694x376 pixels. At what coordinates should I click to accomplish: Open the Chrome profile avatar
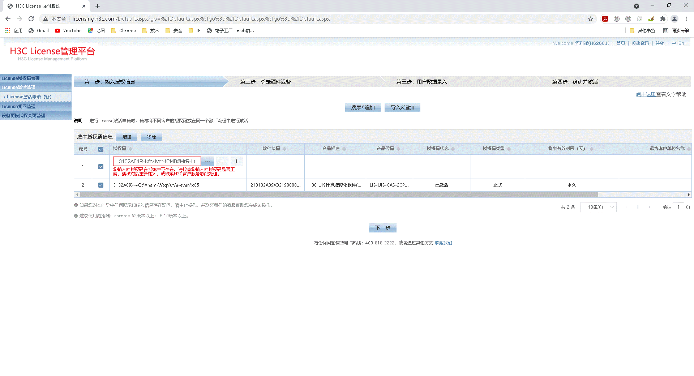674,19
